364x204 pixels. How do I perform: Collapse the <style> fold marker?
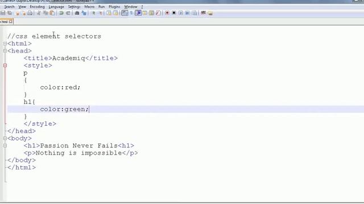click(5, 66)
